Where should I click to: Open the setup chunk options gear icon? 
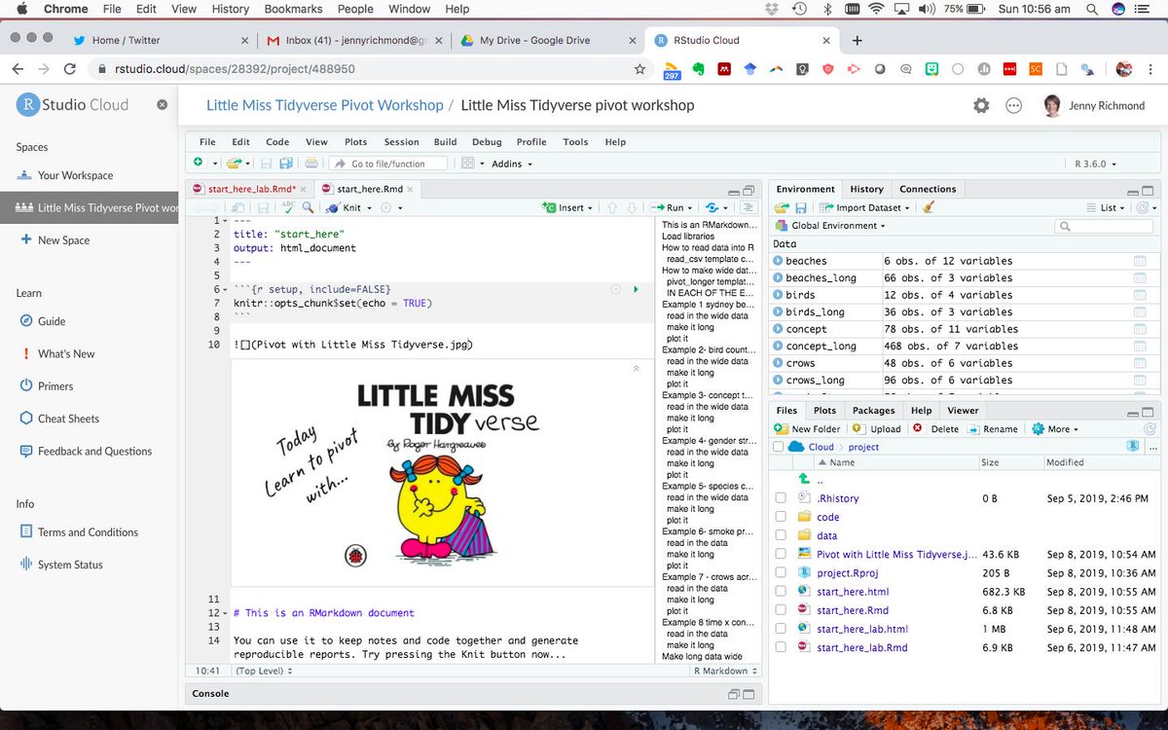[x=615, y=289]
